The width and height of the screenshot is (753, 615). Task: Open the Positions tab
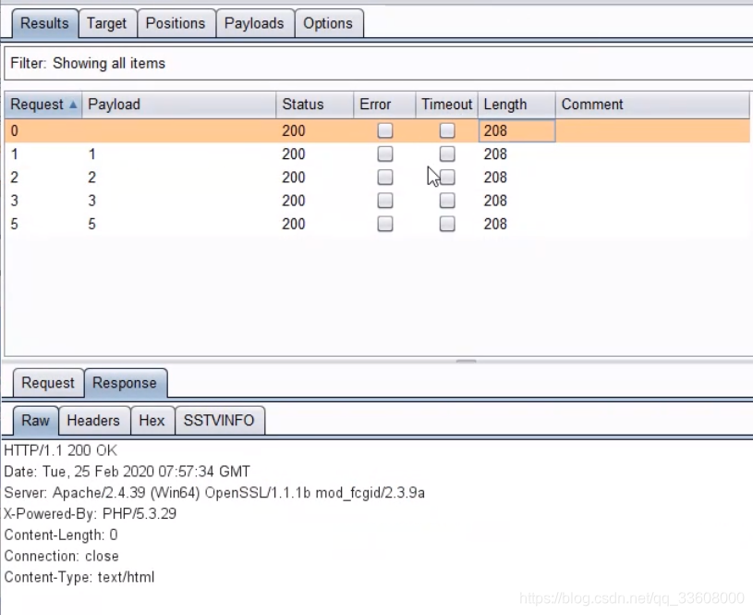(x=176, y=23)
